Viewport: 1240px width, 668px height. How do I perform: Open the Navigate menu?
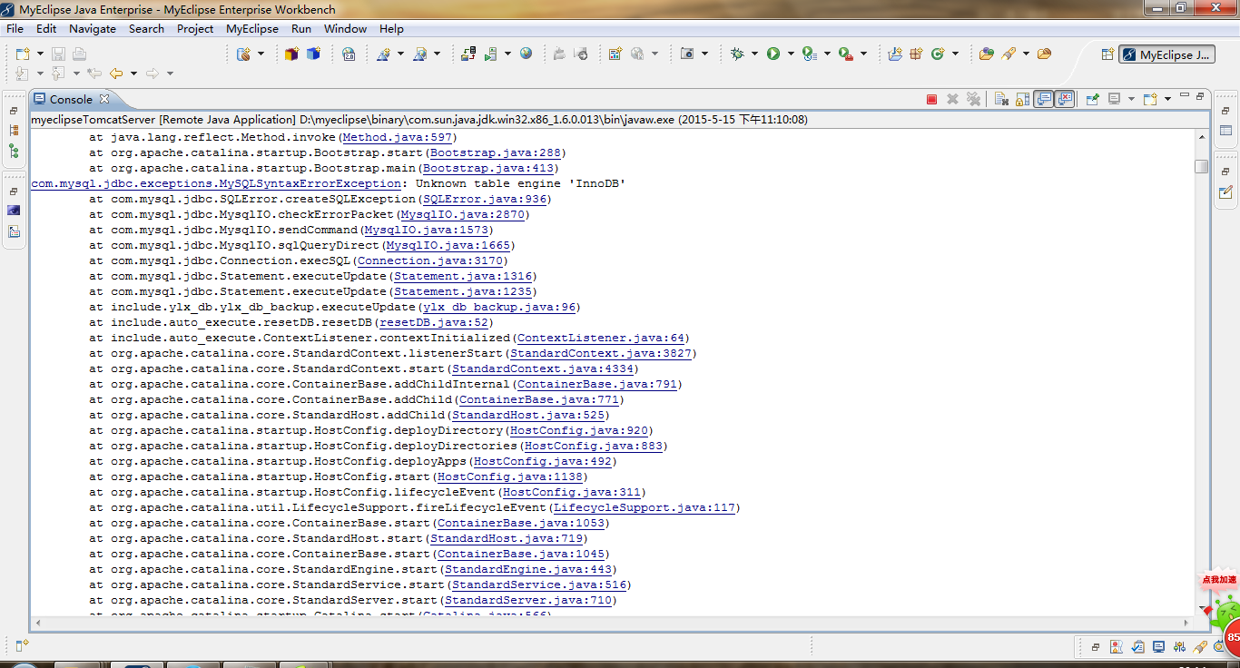[x=93, y=28]
